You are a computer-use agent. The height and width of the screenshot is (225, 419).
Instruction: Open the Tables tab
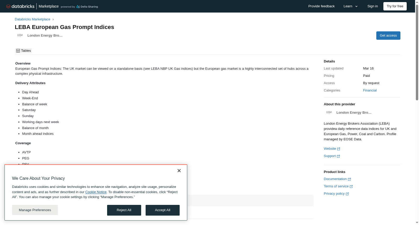24,51
